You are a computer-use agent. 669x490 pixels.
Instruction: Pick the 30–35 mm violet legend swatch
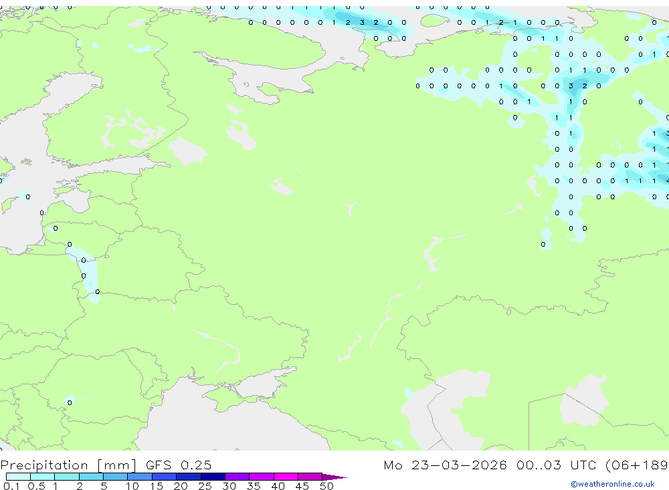(x=237, y=477)
